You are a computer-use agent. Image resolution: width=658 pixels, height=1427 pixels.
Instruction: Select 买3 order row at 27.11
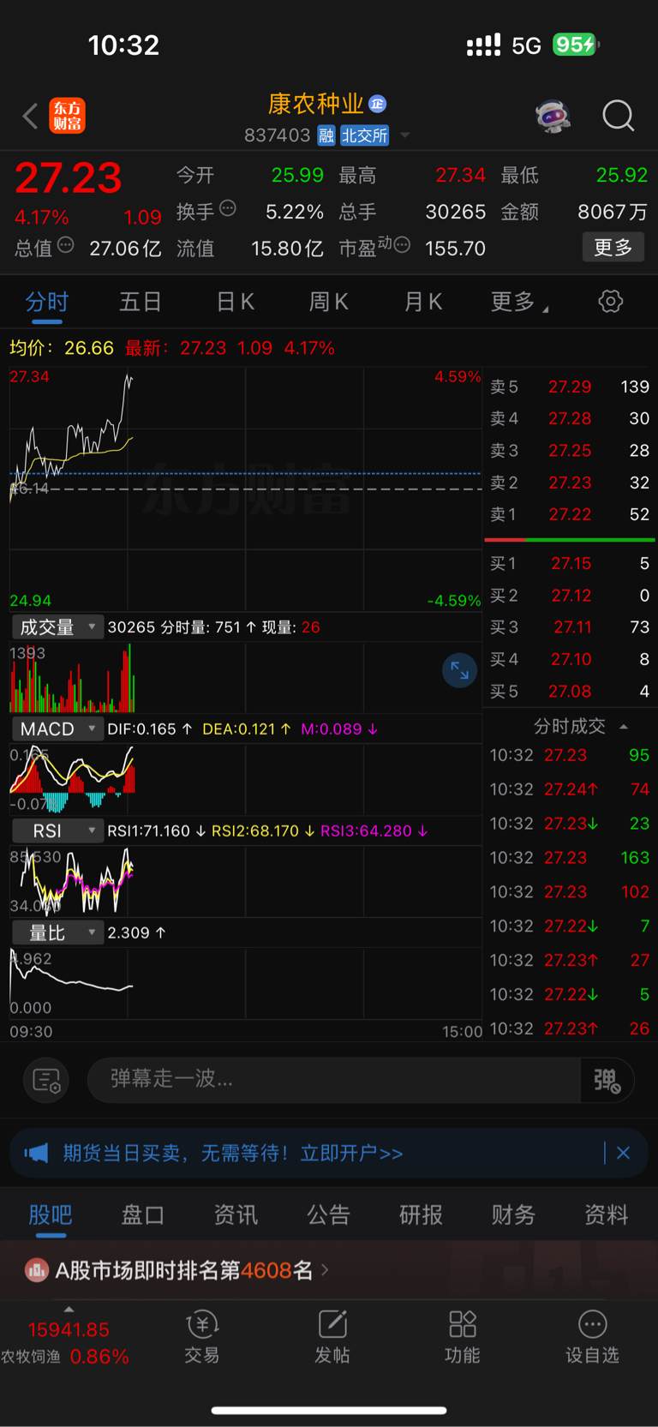(x=570, y=627)
